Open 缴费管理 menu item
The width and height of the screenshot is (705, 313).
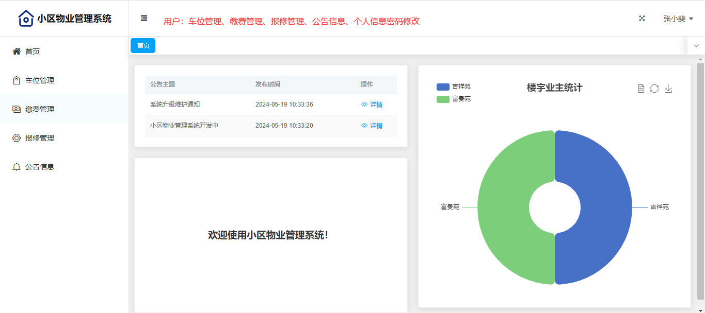click(x=40, y=109)
